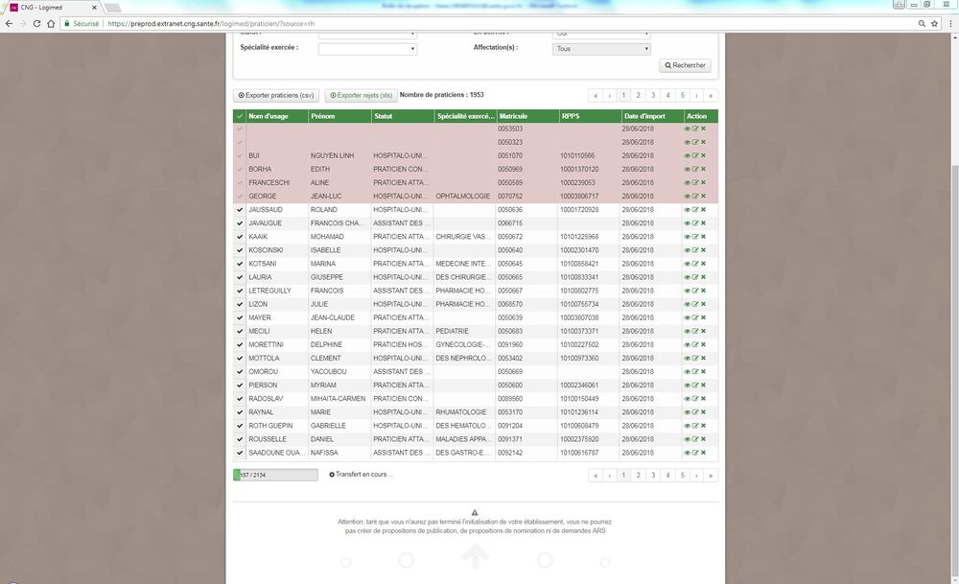
Task: Select the CNG - Logimed browser tab
Action: click(52, 8)
